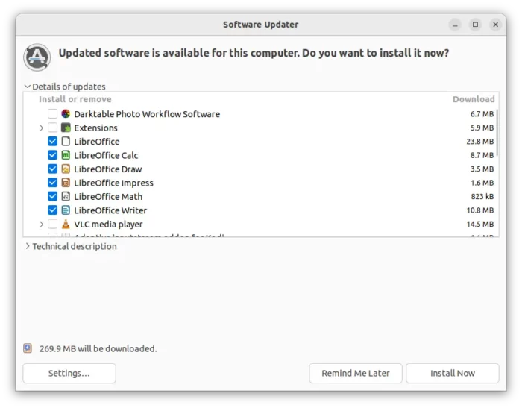Image resolution: width=522 pixels, height=408 pixels.
Task: Click the LibreOffice Calc spreadsheet icon
Action: click(x=66, y=155)
